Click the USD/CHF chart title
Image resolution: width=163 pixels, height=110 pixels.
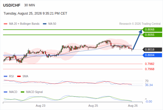12,5
